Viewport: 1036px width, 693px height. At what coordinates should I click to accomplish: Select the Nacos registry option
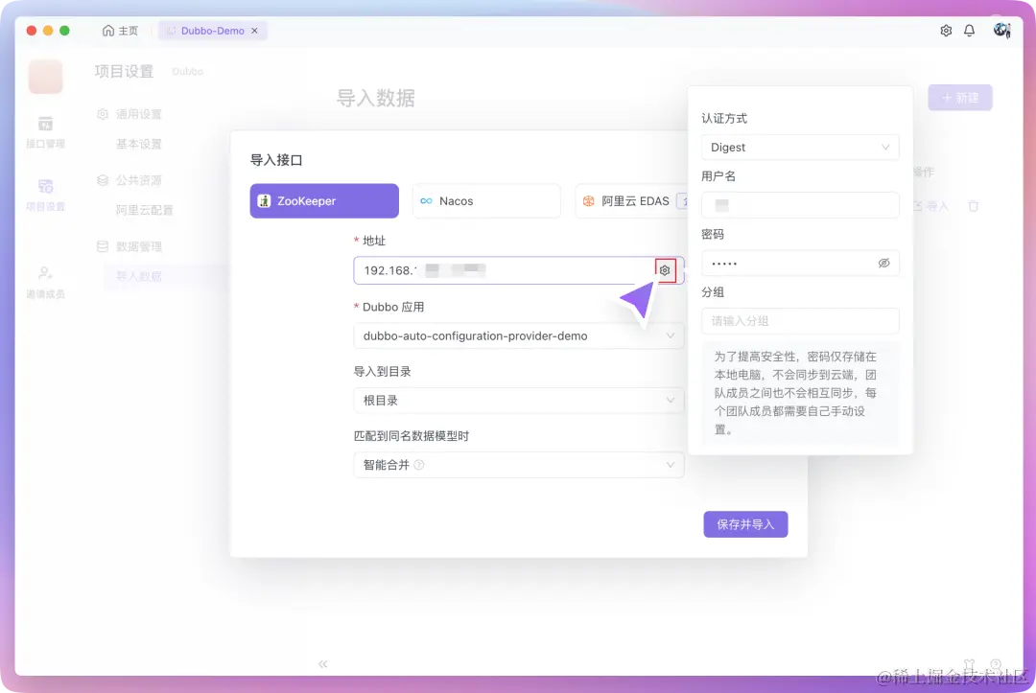coord(486,200)
